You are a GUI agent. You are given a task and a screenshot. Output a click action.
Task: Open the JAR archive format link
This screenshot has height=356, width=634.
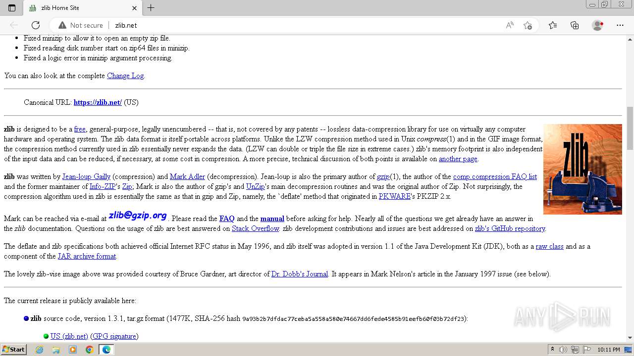point(87,256)
